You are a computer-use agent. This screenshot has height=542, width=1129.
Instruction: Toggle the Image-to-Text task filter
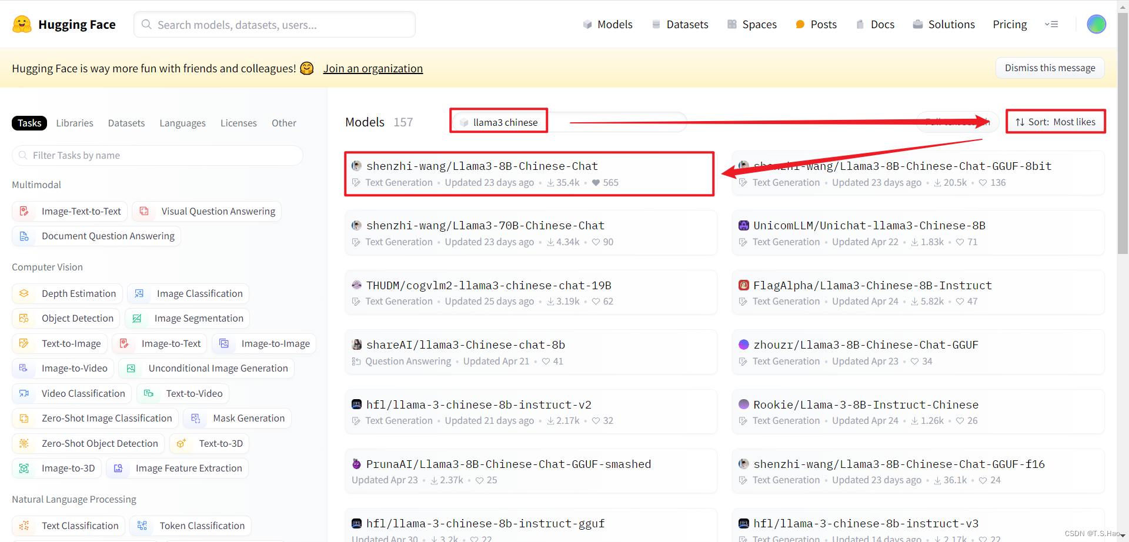click(159, 343)
